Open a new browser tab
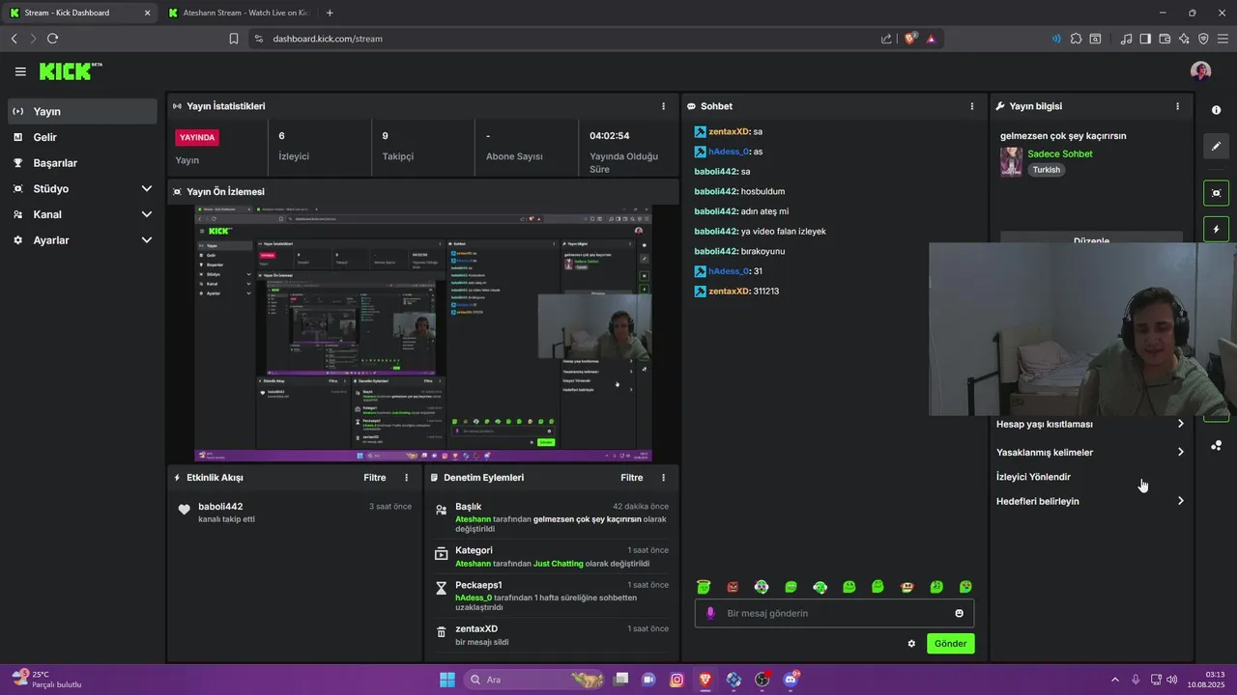The height and width of the screenshot is (695, 1237). 330,13
